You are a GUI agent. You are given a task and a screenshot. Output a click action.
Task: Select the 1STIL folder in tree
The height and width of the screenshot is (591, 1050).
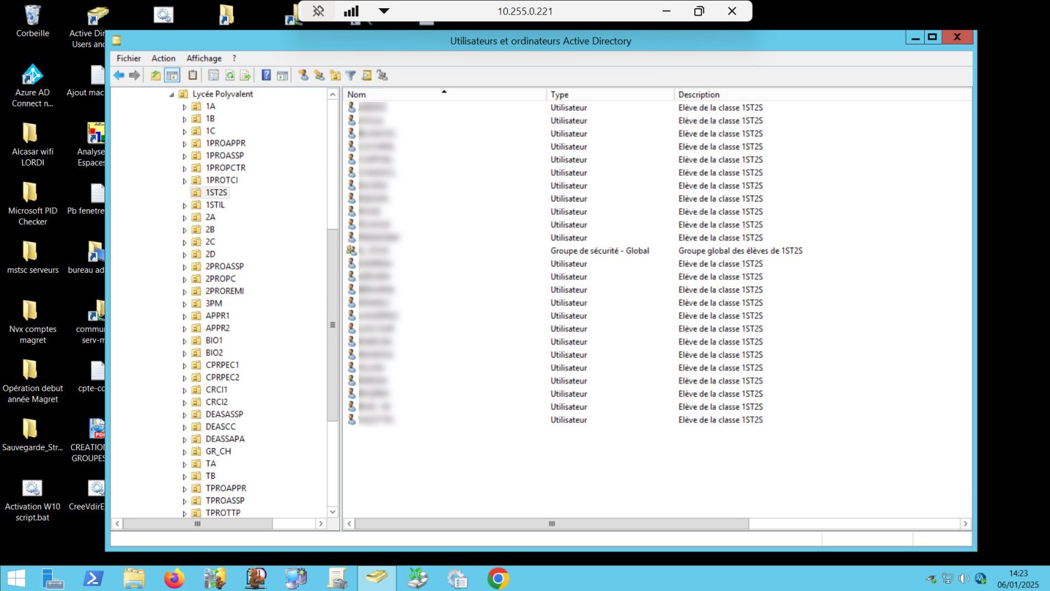pos(215,205)
